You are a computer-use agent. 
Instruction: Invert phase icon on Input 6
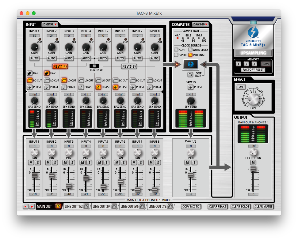coord(115,87)
